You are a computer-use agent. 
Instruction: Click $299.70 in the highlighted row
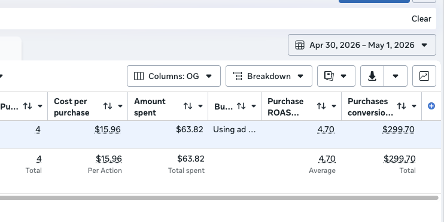coord(399,130)
